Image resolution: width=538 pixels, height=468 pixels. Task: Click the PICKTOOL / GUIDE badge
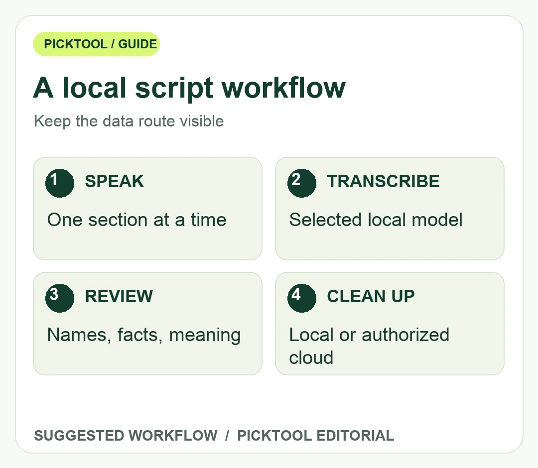pos(96,44)
